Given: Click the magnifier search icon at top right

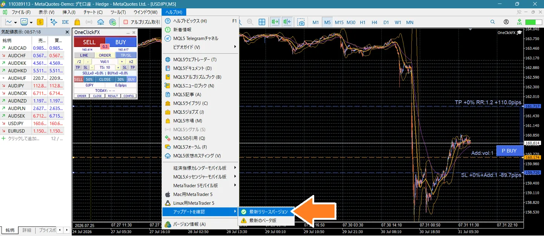Looking at the screenshot, I should tap(492, 22).
